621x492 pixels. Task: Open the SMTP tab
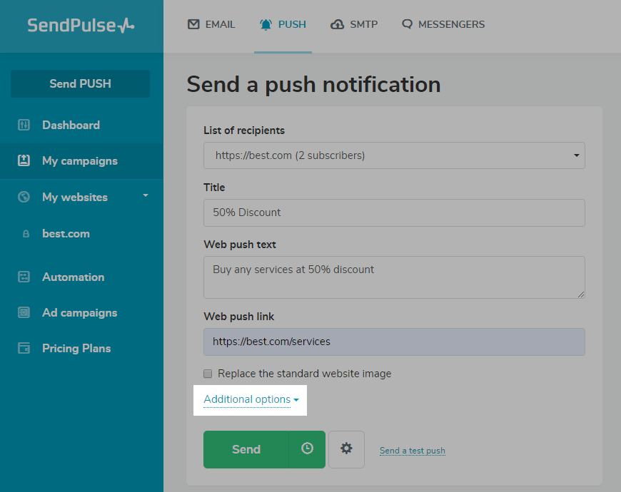tap(354, 25)
